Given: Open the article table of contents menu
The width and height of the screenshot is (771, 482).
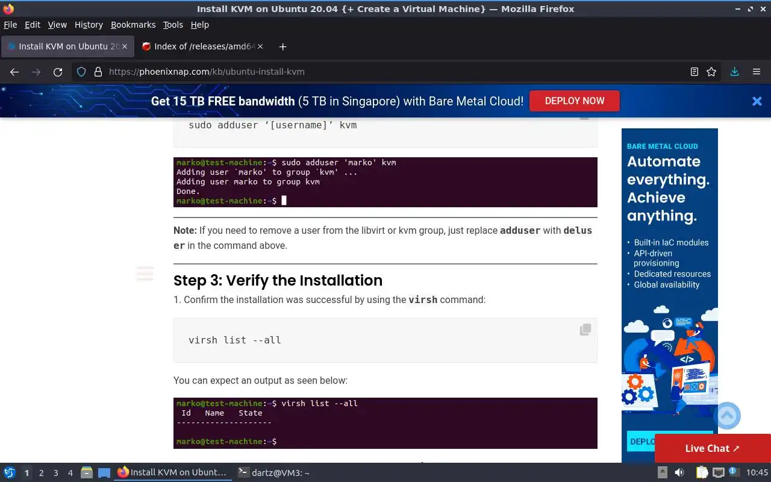Looking at the screenshot, I should (145, 273).
